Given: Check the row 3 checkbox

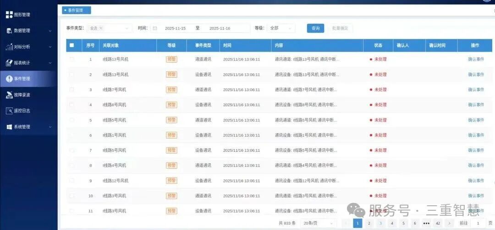Looking at the screenshot, I should [71, 90].
